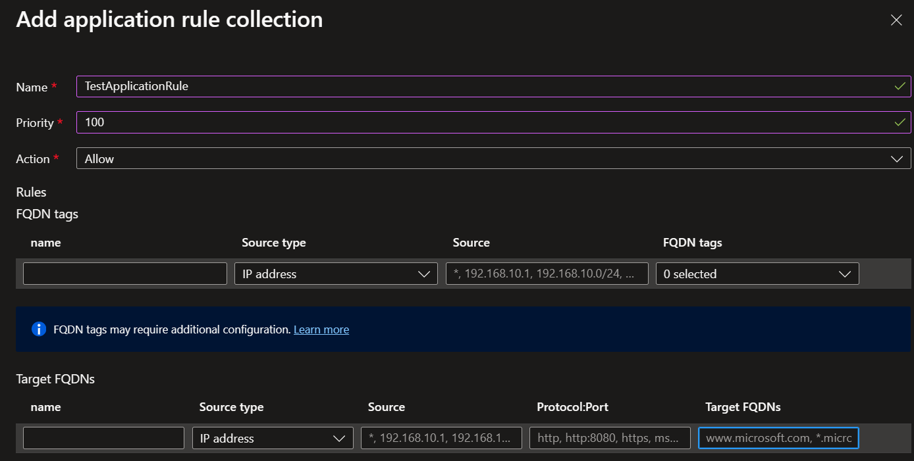Click the FQDN tags Source address field
914x461 pixels.
pyautogui.click(x=547, y=274)
